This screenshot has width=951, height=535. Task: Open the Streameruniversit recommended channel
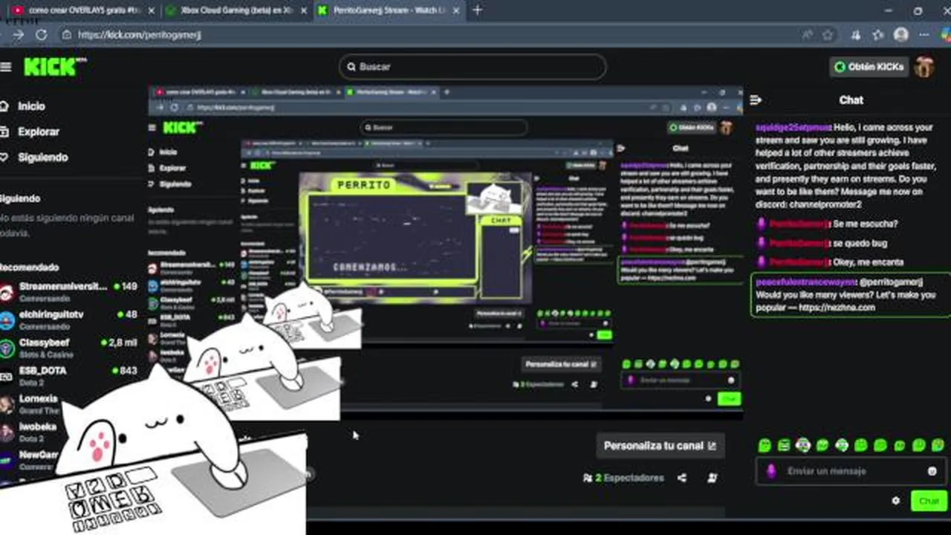(x=69, y=291)
